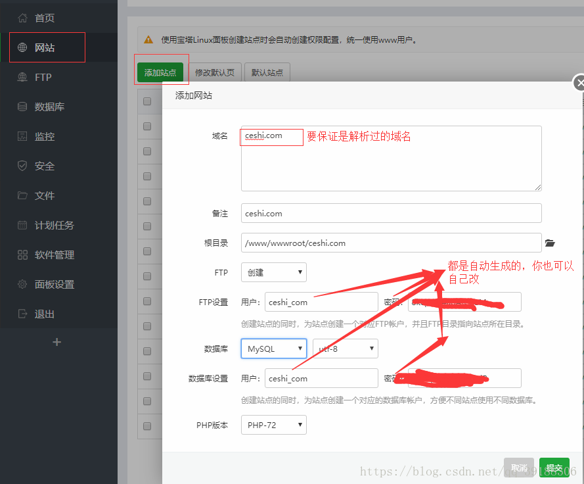Click the FTP globe icon in sidebar
The width and height of the screenshot is (584, 484).
pyautogui.click(x=23, y=77)
